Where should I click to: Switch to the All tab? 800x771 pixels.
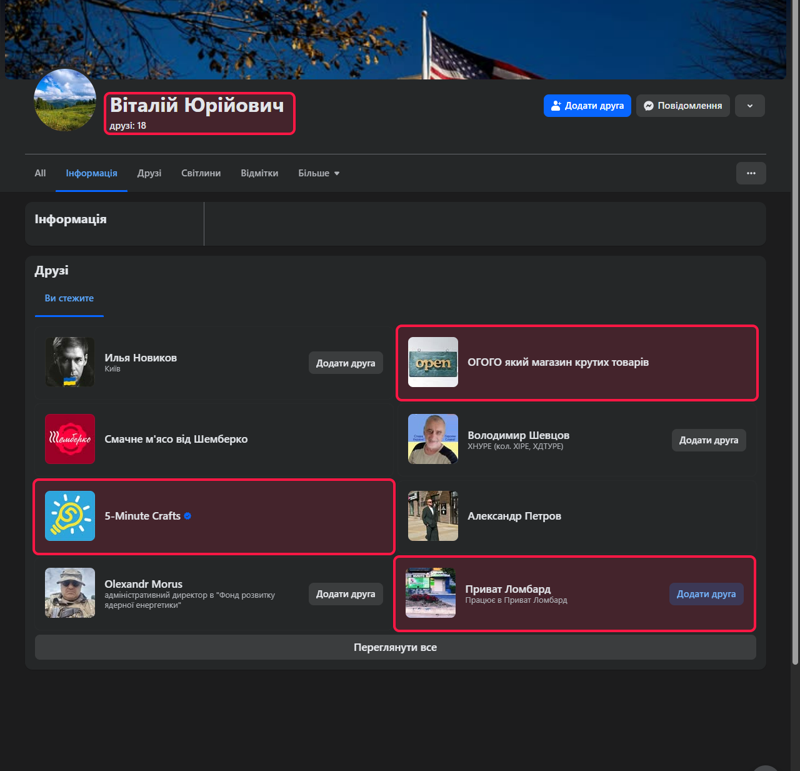click(40, 173)
